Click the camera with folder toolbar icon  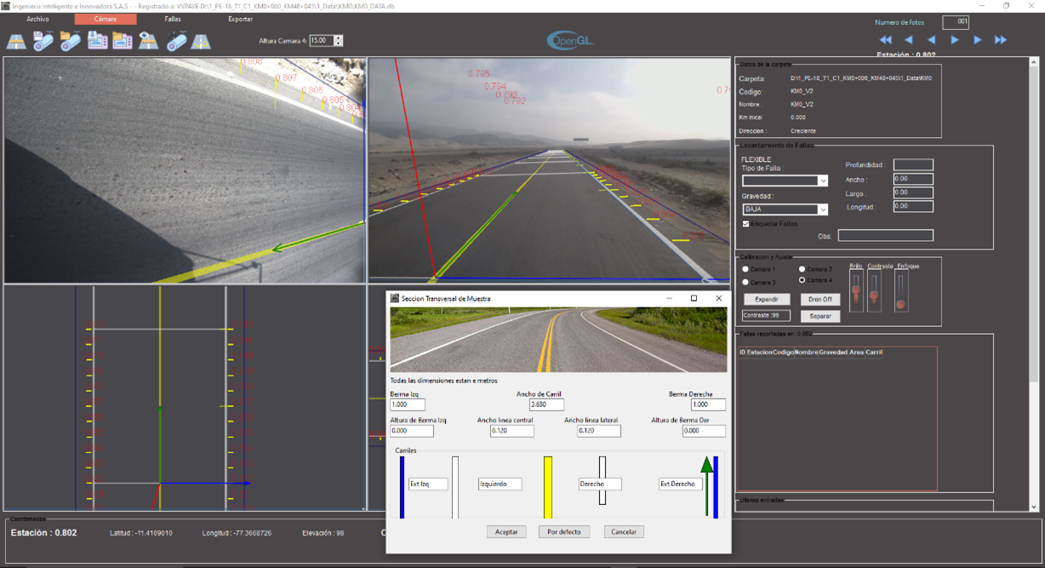[x=70, y=41]
